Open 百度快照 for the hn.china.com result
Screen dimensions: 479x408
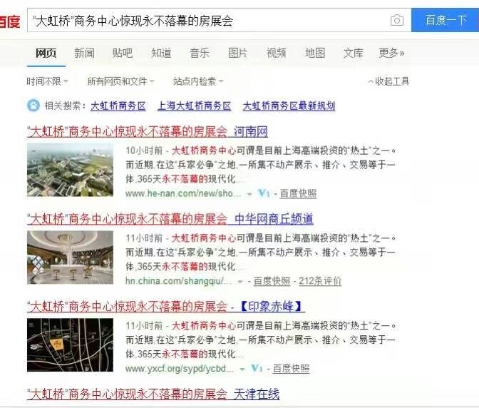point(272,281)
